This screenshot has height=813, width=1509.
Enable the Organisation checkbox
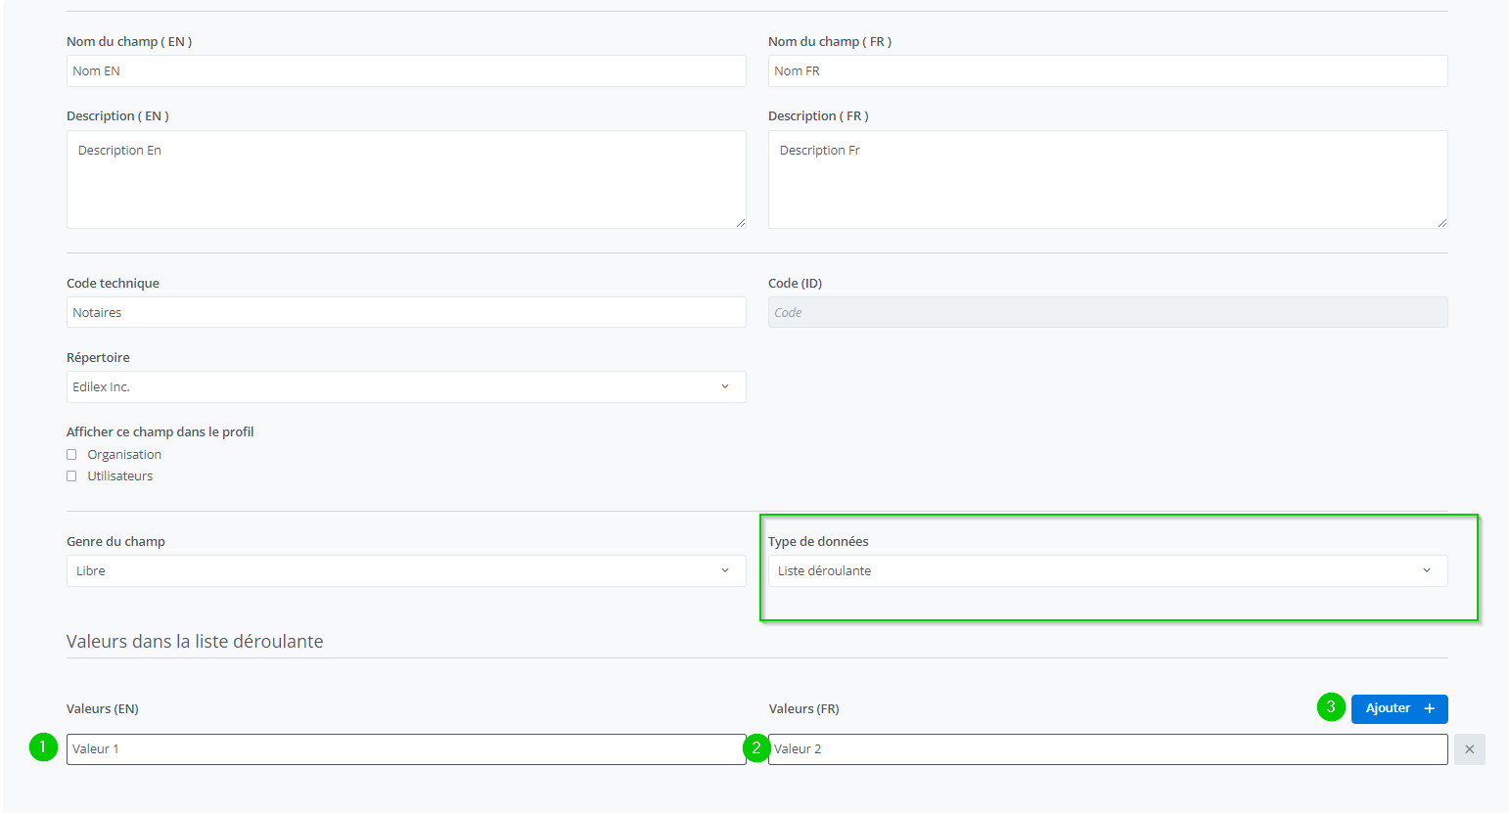(71, 455)
